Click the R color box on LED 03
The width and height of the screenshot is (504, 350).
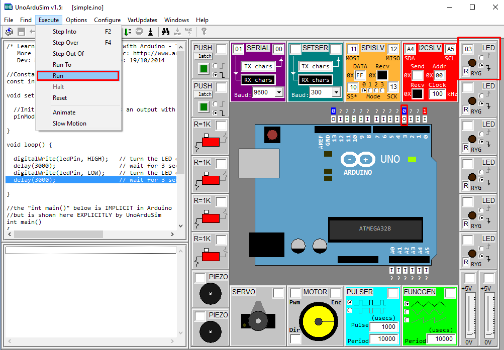466,71
